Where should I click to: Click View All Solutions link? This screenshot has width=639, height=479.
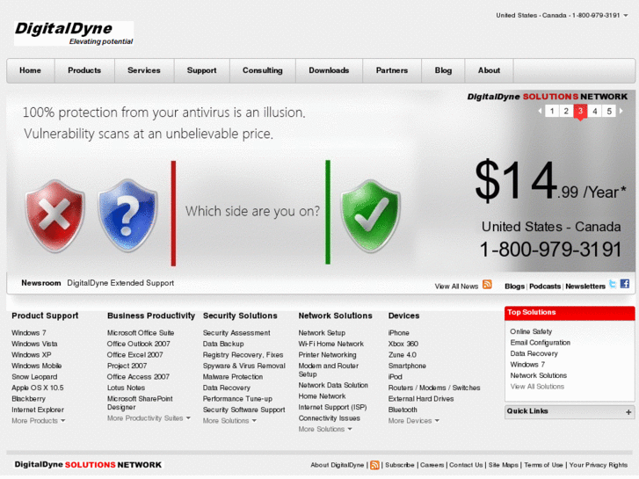pos(537,387)
